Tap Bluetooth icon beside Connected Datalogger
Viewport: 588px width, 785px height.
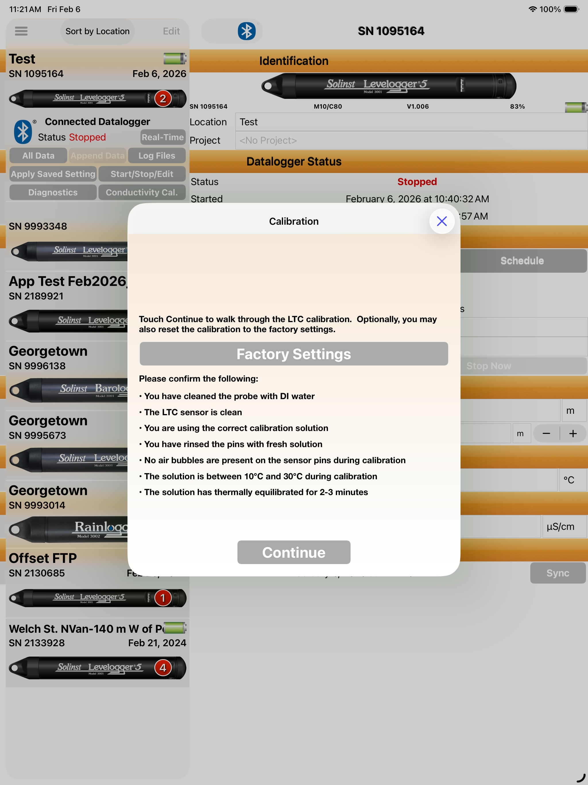click(23, 131)
